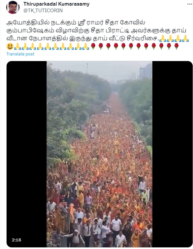Click the distant truck in the video

(106, 109)
